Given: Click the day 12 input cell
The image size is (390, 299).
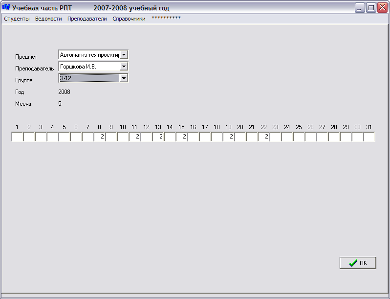Looking at the screenshot, I should [147, 137].
